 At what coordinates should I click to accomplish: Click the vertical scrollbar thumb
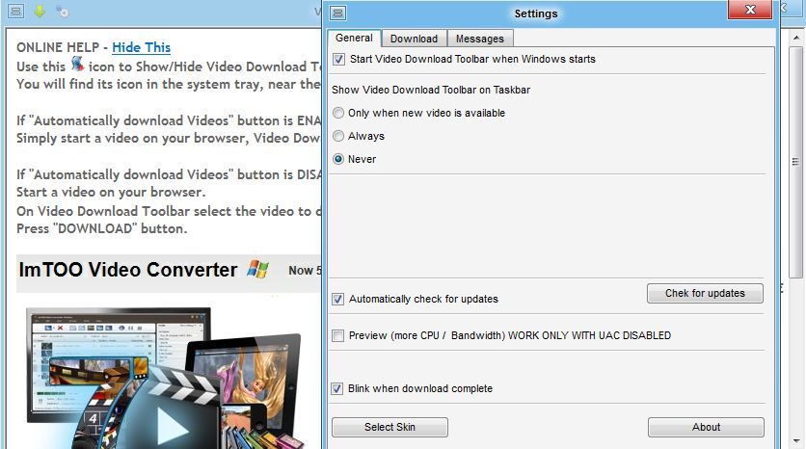click(x=795, y=162)
